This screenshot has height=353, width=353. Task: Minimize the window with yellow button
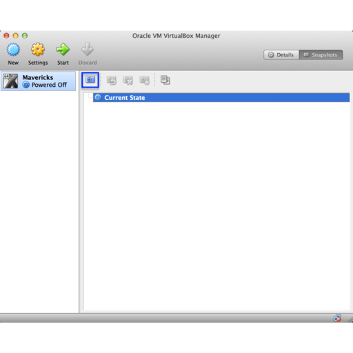tap(16, 36)
